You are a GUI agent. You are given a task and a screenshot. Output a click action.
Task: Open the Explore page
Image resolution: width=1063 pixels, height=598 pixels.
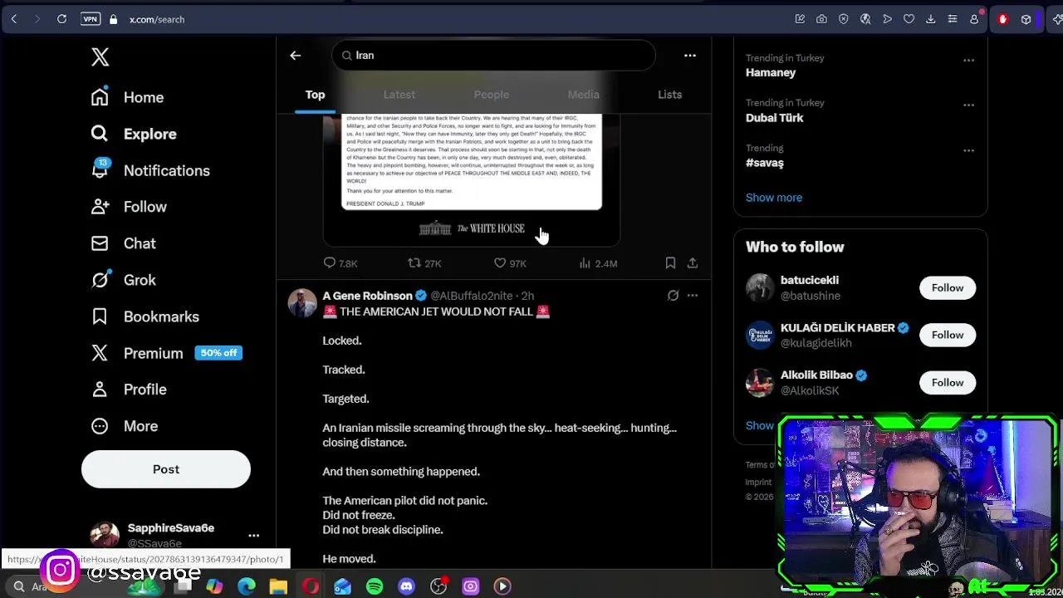134,134
